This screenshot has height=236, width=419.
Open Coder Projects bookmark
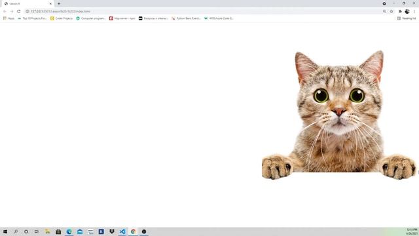point(62,18)
